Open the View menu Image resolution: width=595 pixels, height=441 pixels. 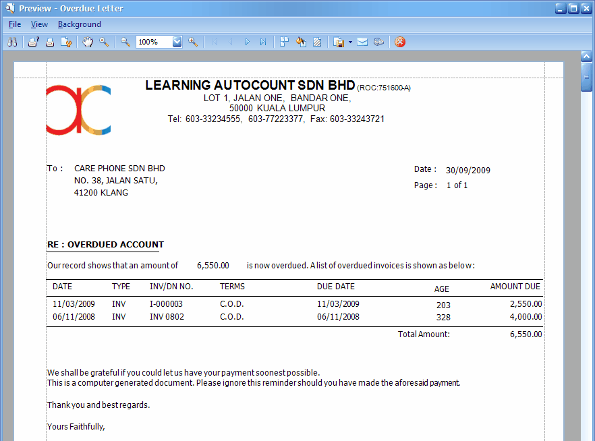point(39,24)
